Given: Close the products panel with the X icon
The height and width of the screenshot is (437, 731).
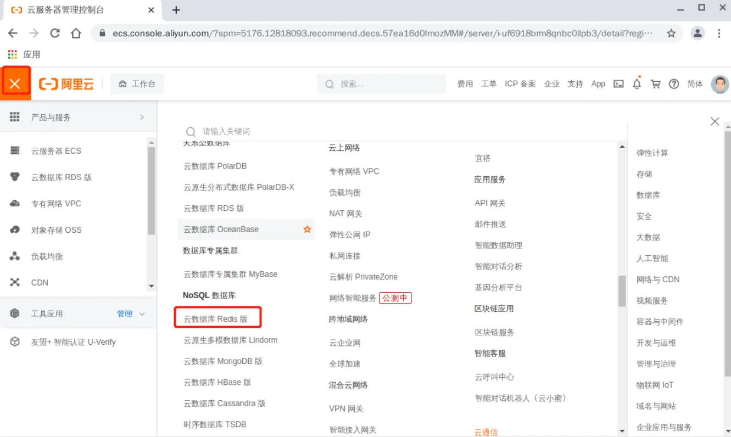Looking at the screenshot, I should pyautogui.click(x=715, y=121).
